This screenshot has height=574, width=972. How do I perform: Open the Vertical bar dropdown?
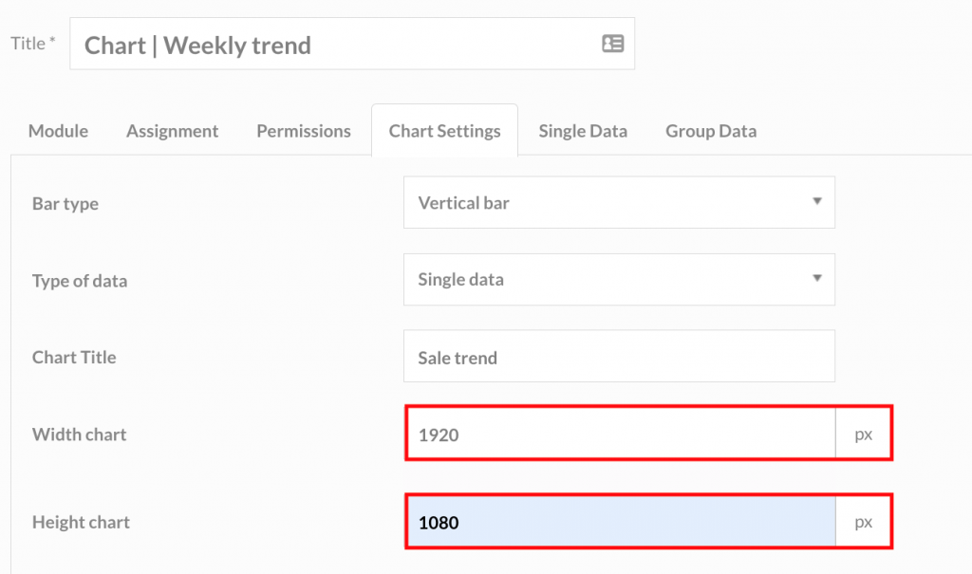coord(619,202)
